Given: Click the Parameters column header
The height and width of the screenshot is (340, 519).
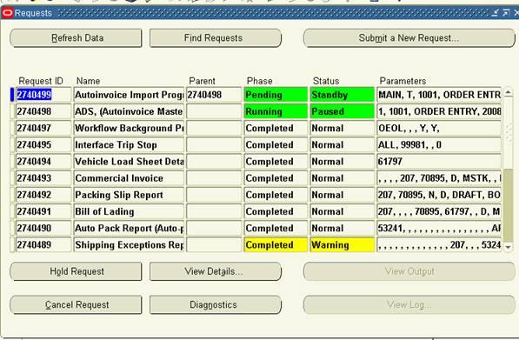Looking at the screenshot, I should coord(403,81).
